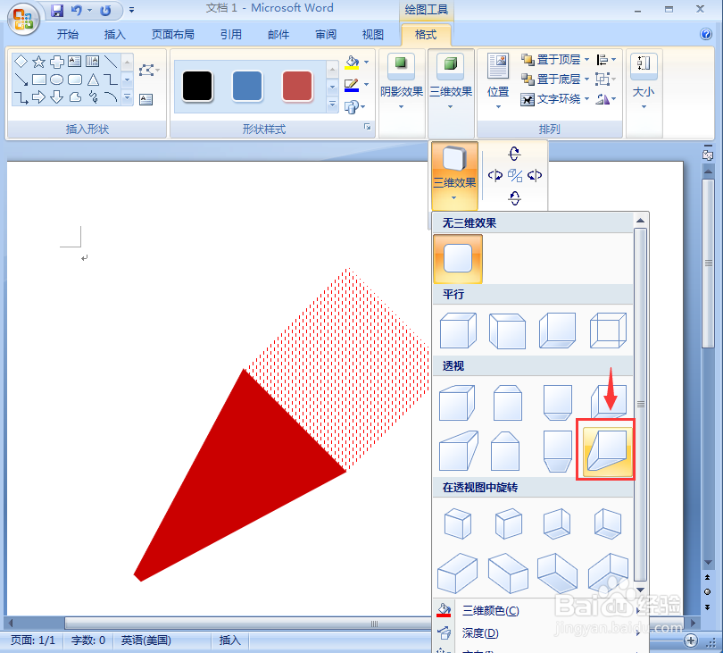Expand the shapes gallery more button
The height and width of the screenshot is (653, 723).
[128, 97]
